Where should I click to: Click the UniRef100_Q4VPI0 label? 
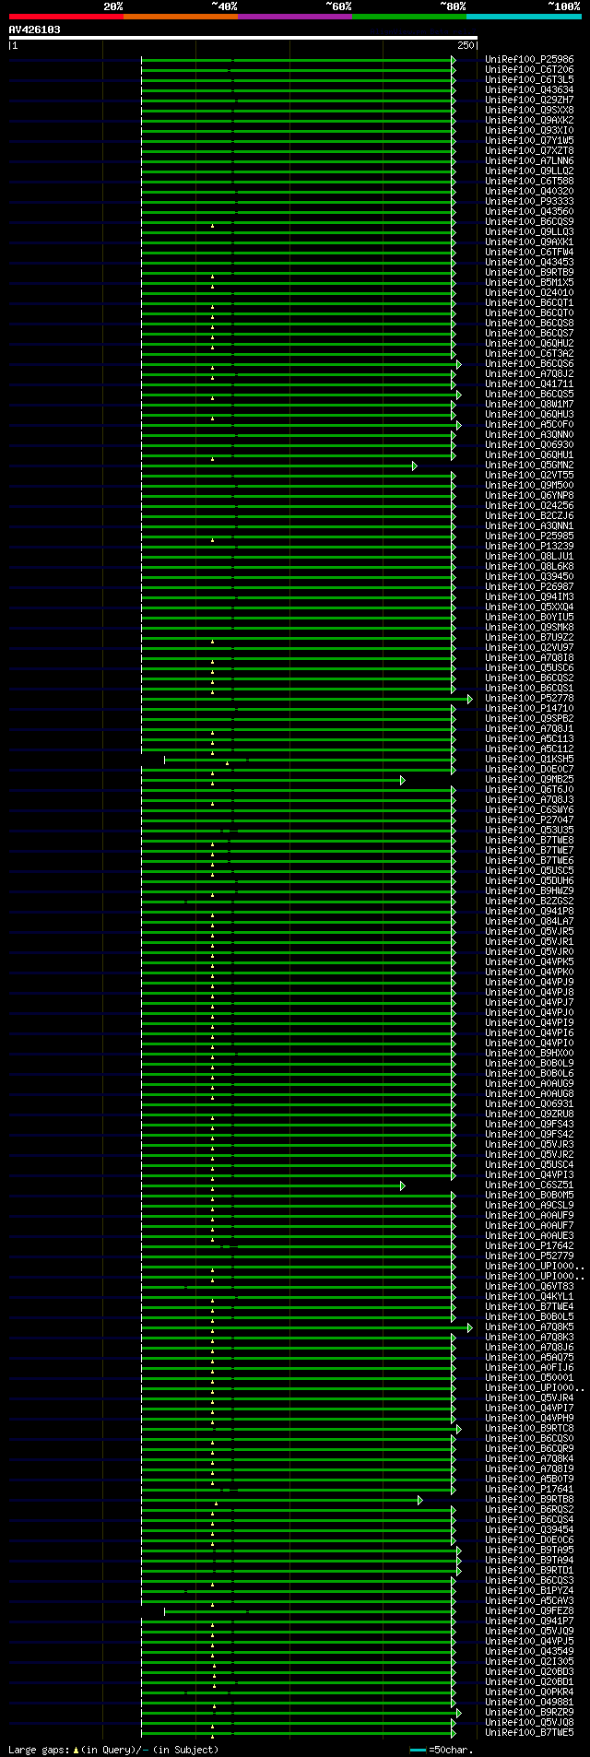(x=529, y=1044)
